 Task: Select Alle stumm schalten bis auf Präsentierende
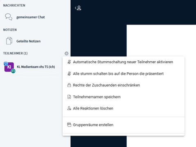123,73
